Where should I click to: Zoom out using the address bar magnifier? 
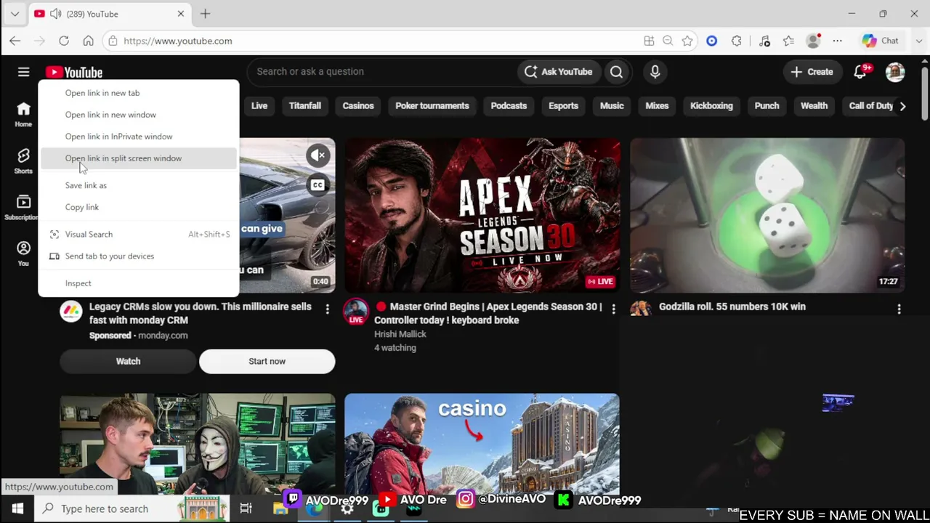pyautogui.click(x=668, y=41)
